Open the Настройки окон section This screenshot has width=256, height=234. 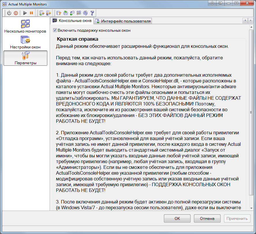pos(25,42)
